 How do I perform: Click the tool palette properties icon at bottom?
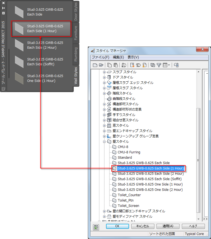[x=3, y=89]
